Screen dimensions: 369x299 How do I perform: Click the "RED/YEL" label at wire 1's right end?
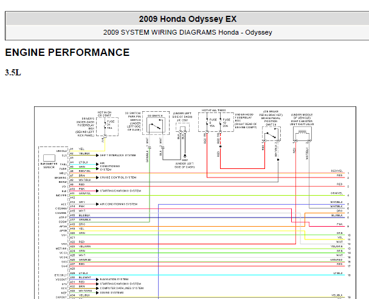coord(337,171)
